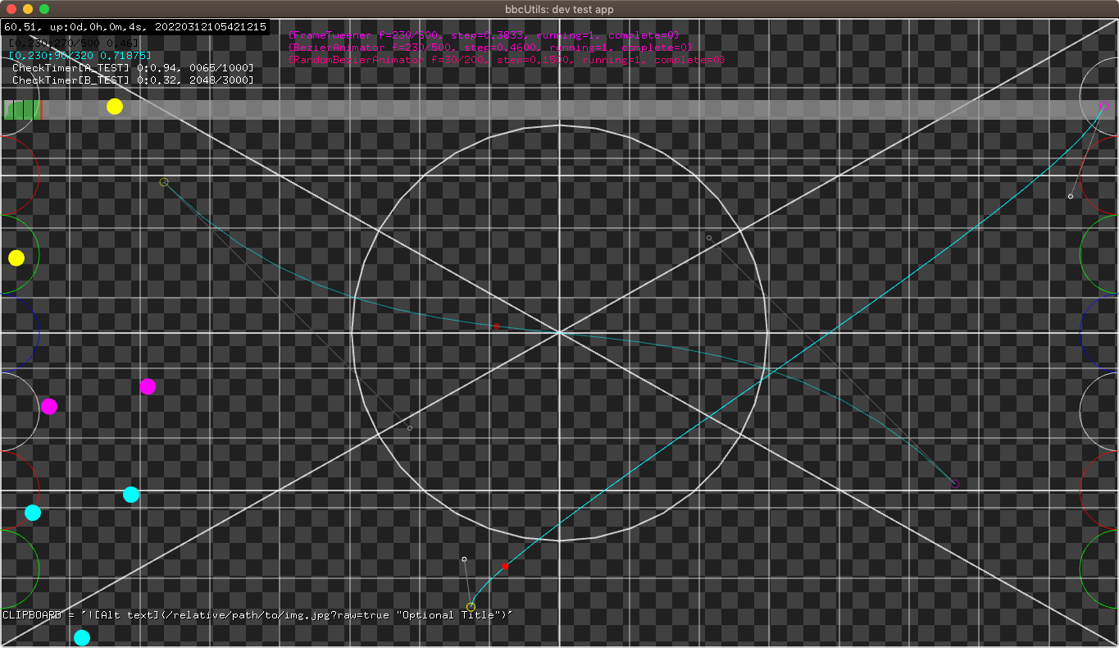Click the CLIPBOARD markdown text line
Image resolution: width=1119 pixels, height=648 pixels.
coord(257,615)
